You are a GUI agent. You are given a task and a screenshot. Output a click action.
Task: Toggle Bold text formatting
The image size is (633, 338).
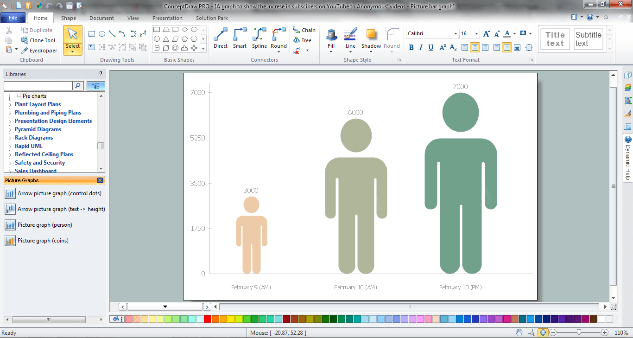click(x=411, y=47)
